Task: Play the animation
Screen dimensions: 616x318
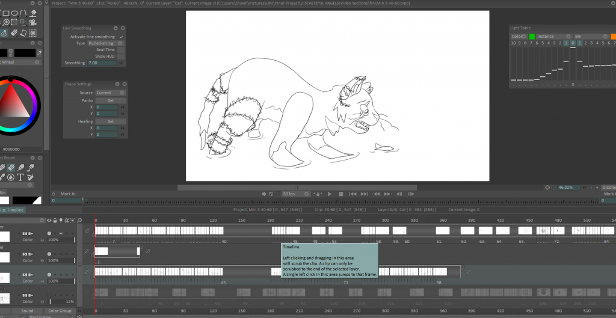Action: pos(330,194)
